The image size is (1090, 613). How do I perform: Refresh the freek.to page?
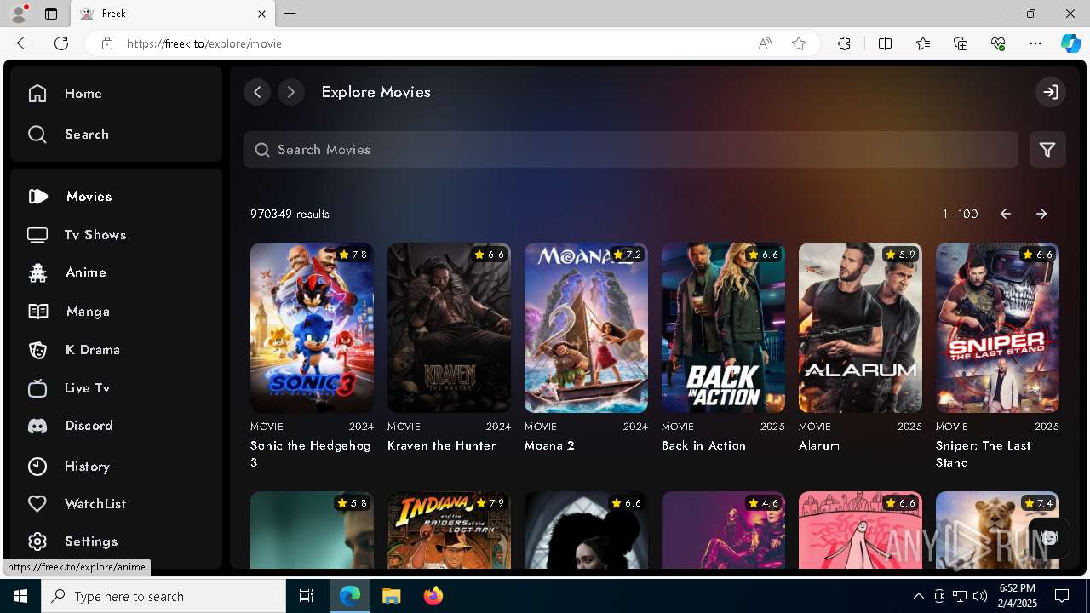coord(61,43)
